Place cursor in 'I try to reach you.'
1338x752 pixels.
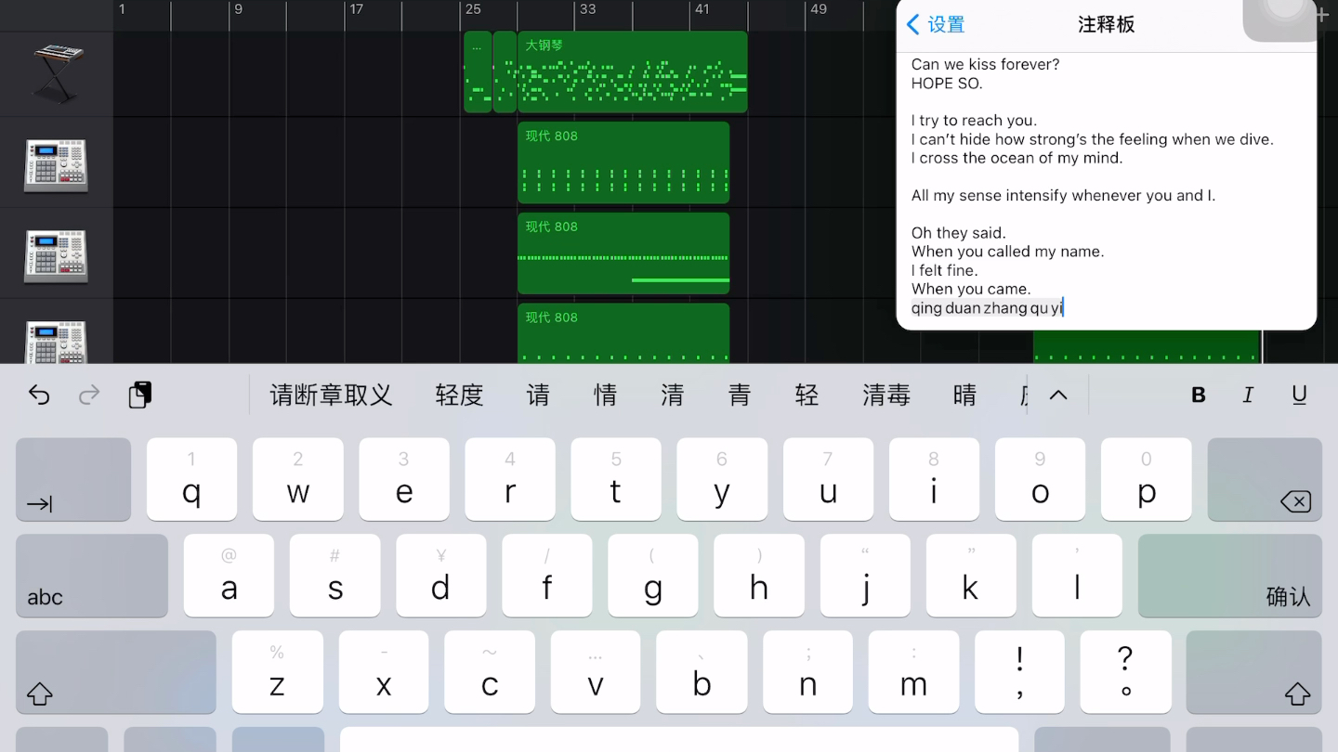click(974, 121)
